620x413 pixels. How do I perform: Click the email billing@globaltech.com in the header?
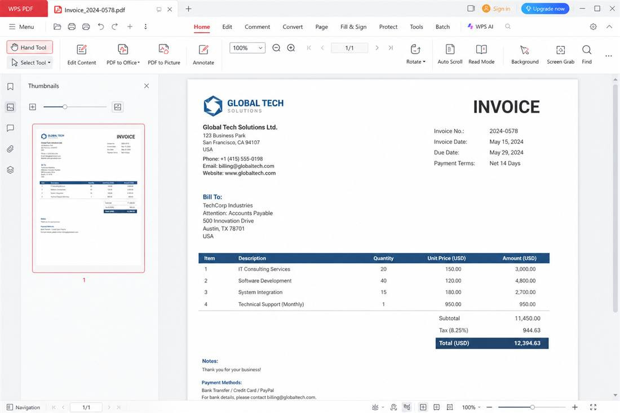click(246, 166)
